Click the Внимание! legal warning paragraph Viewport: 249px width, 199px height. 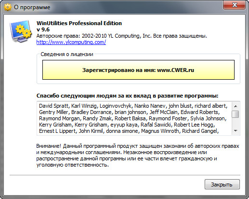click(x=138, y=156)
